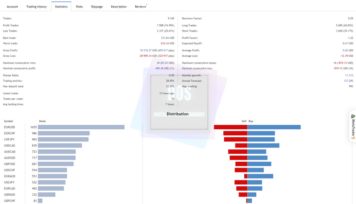Go to the Risks tab

click(79, 7)
